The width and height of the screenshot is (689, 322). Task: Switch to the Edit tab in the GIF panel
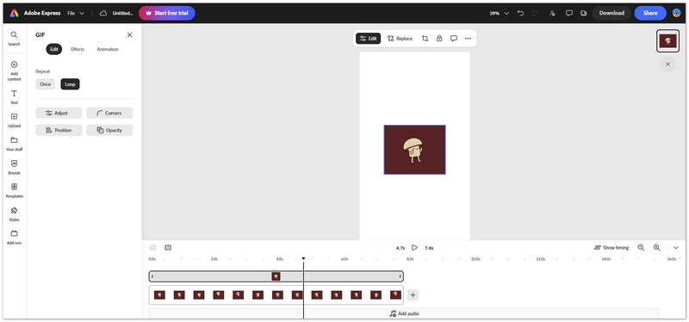pos(54,49)
